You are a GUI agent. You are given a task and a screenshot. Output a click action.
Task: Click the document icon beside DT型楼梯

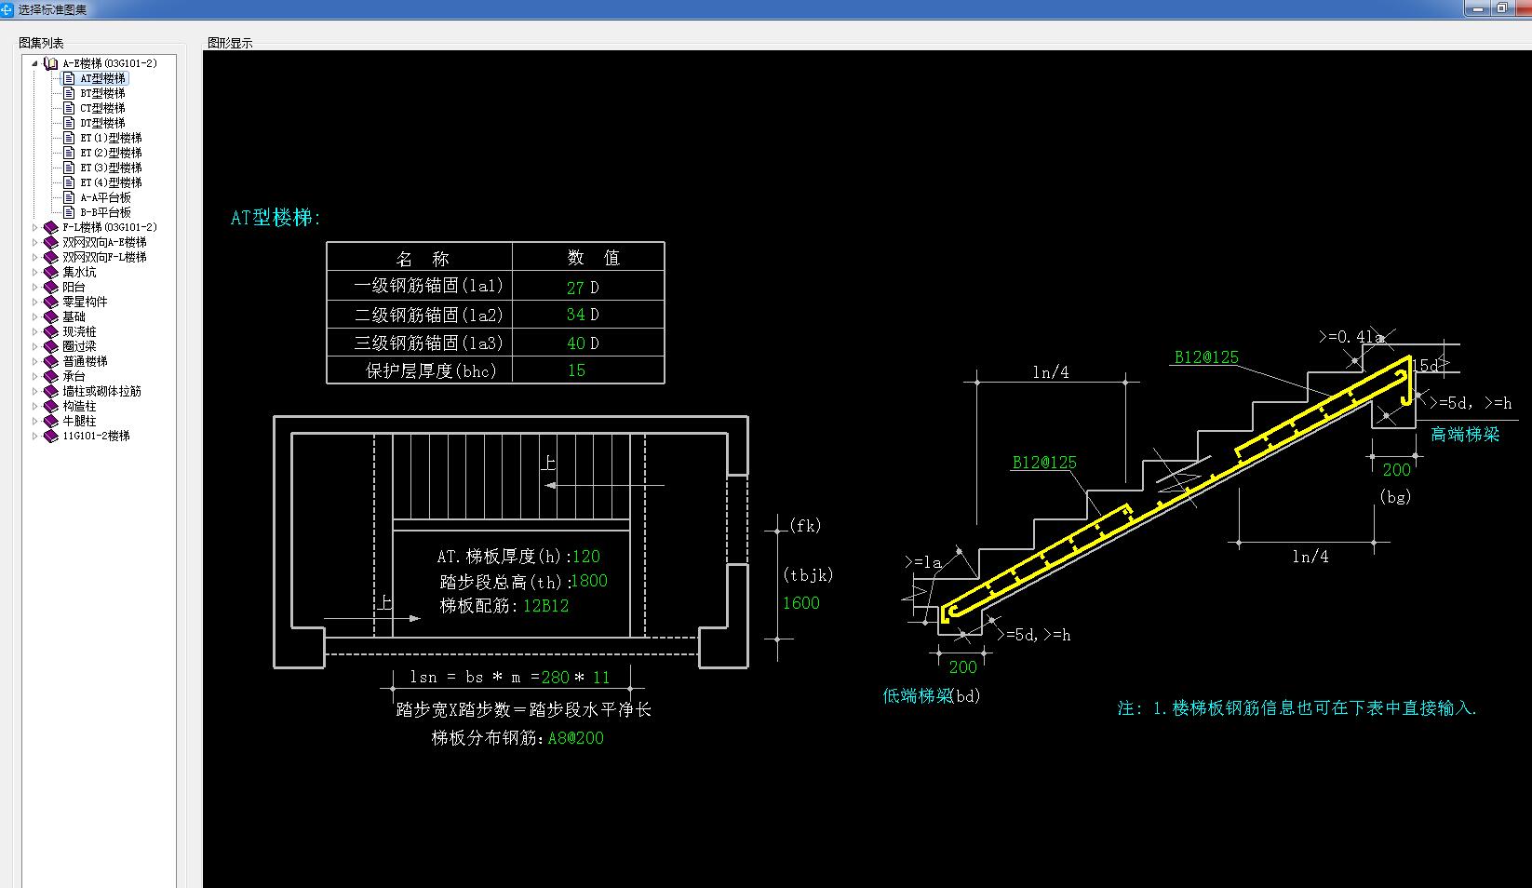[69, 123]
